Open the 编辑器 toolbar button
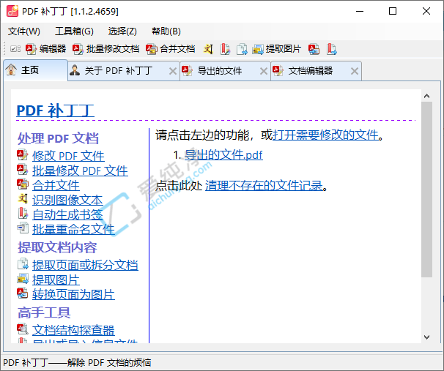Viewport: 444px width, 371px height. click(x=45, y=49)
